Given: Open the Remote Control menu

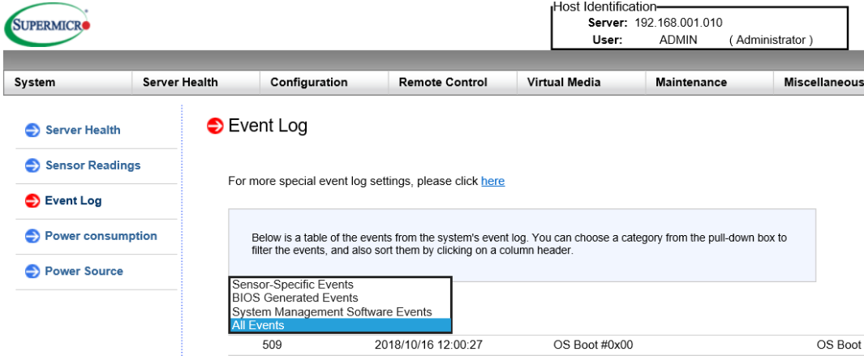Looking at the screenshot, I should [443, 82].
